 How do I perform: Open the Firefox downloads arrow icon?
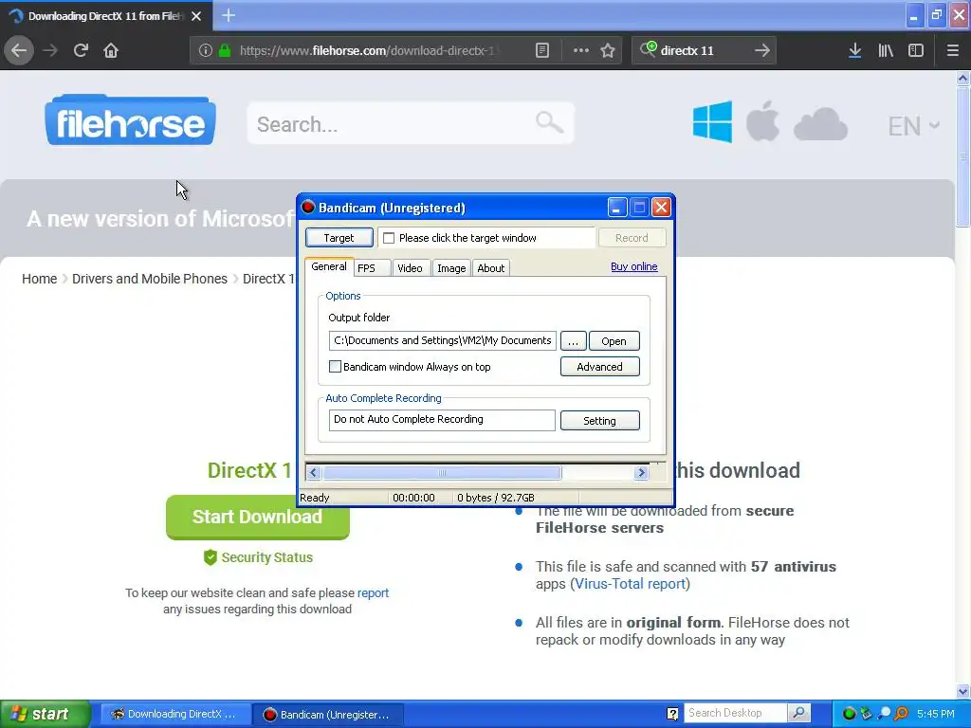(855, 50)
